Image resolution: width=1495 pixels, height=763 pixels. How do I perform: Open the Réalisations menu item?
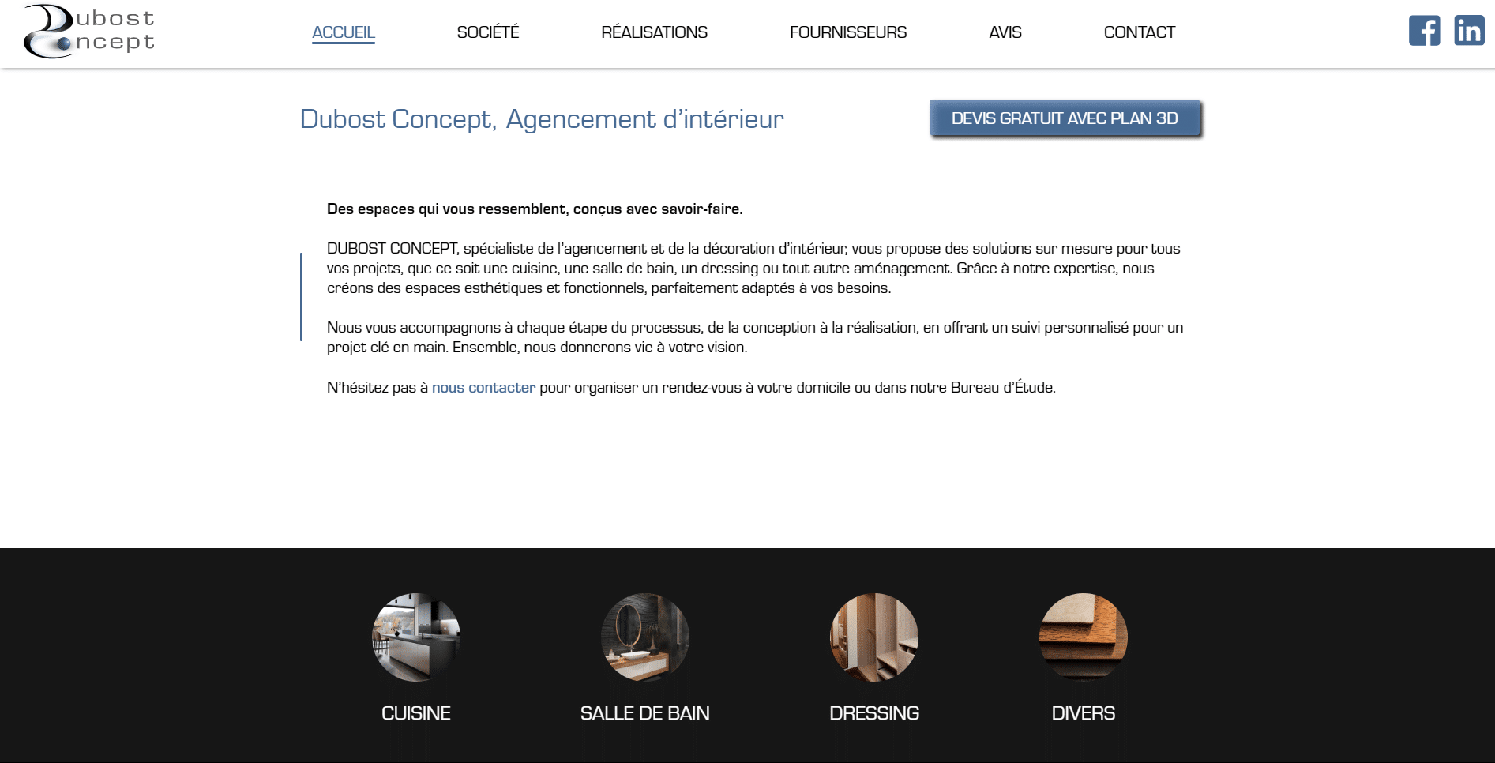click(654, 32)
